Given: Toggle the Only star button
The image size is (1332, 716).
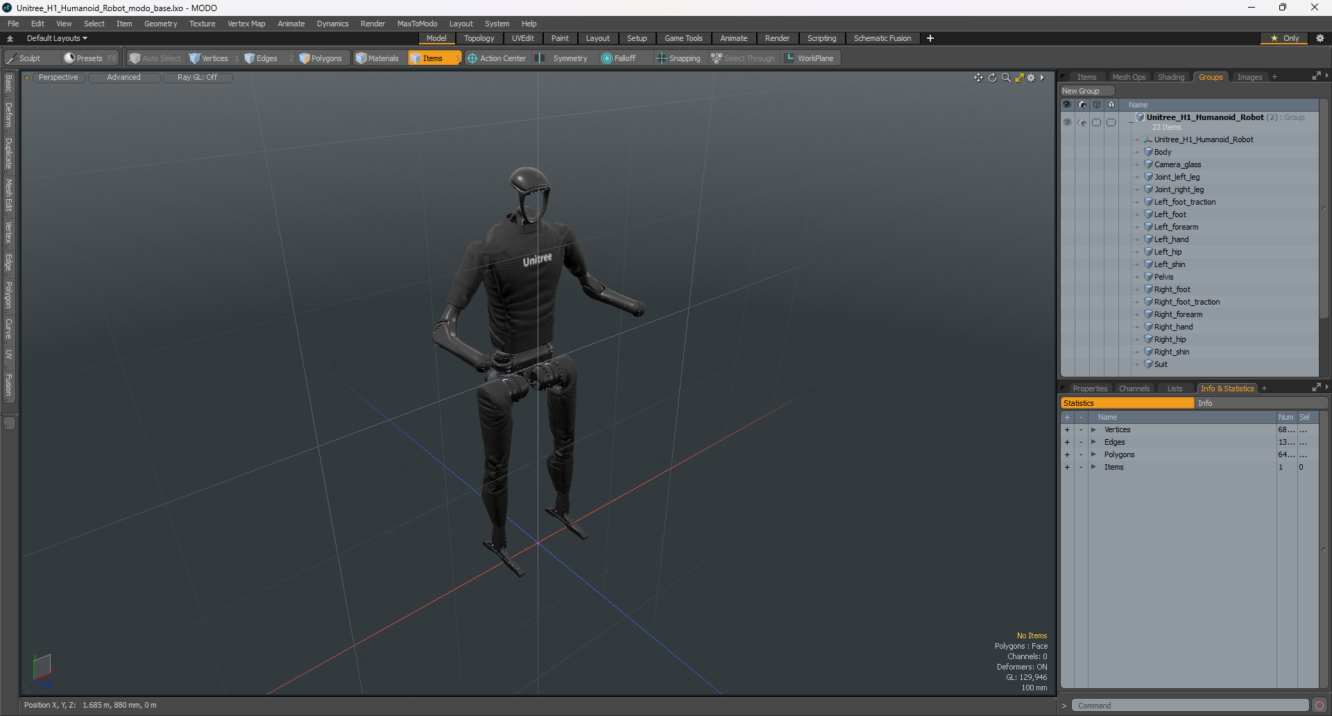Looking at the screenshot, I should (x=1285, y=38).
